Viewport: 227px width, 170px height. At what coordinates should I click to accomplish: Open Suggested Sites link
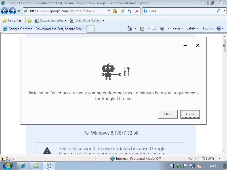point(51,20)
